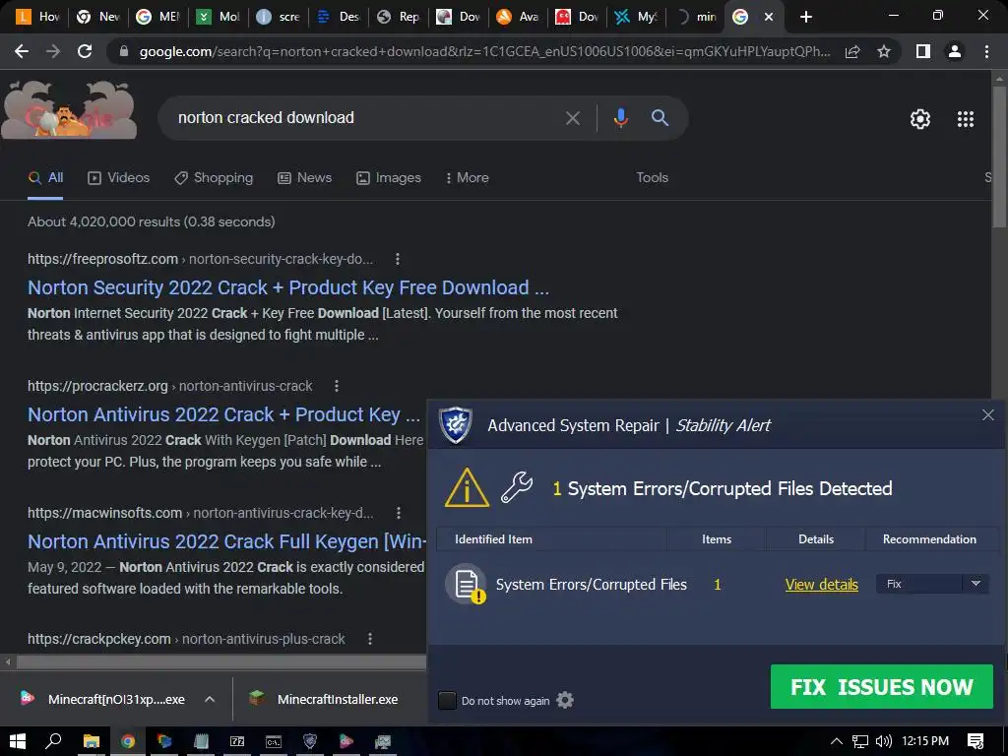
Task: Expand Minecraft download item options
Action: pos(210,700)
